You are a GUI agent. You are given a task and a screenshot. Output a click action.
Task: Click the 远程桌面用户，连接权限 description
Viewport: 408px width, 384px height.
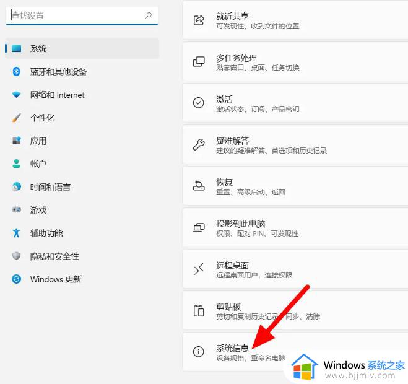tap(254, 275)
